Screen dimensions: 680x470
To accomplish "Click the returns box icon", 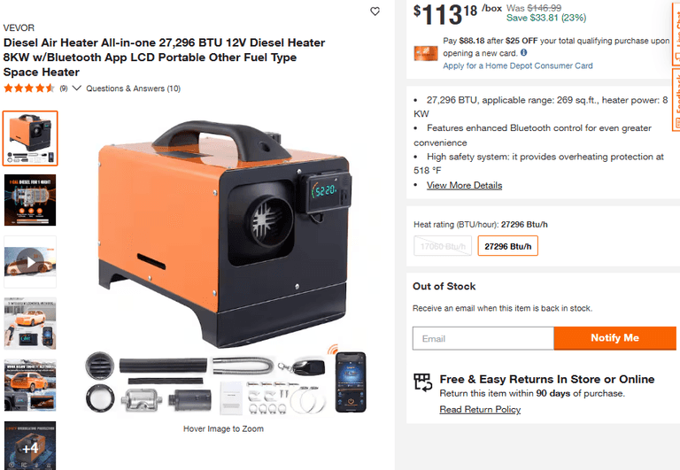I will pyautogui.click(x=423, y=382).
